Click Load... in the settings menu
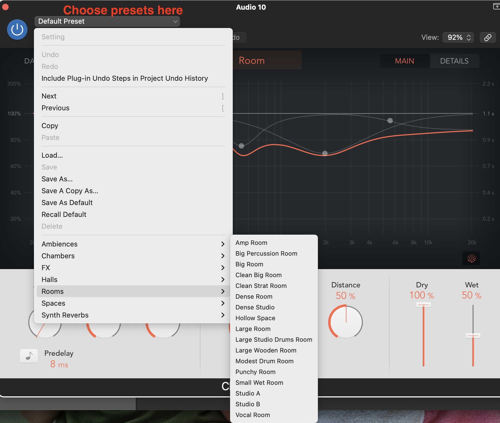 [x=52, y=155]
